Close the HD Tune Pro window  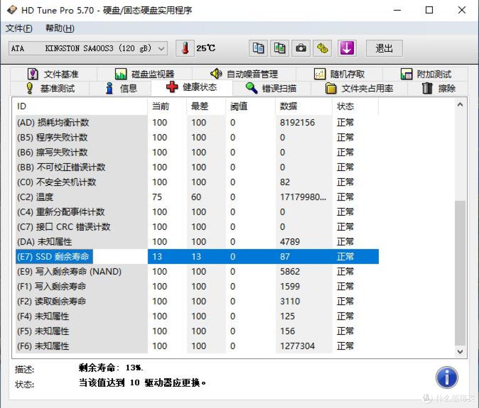pyautogui.click(x=462, y=10)
